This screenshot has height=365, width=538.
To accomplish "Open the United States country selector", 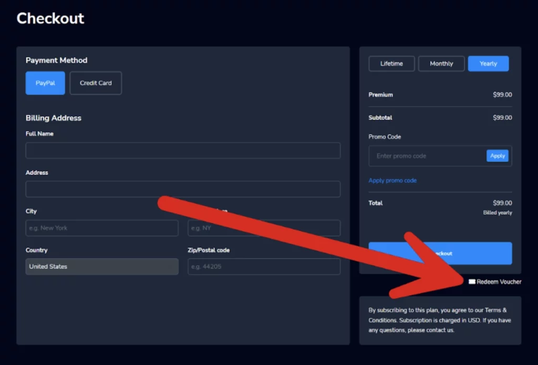I will [x=102, y=266].
